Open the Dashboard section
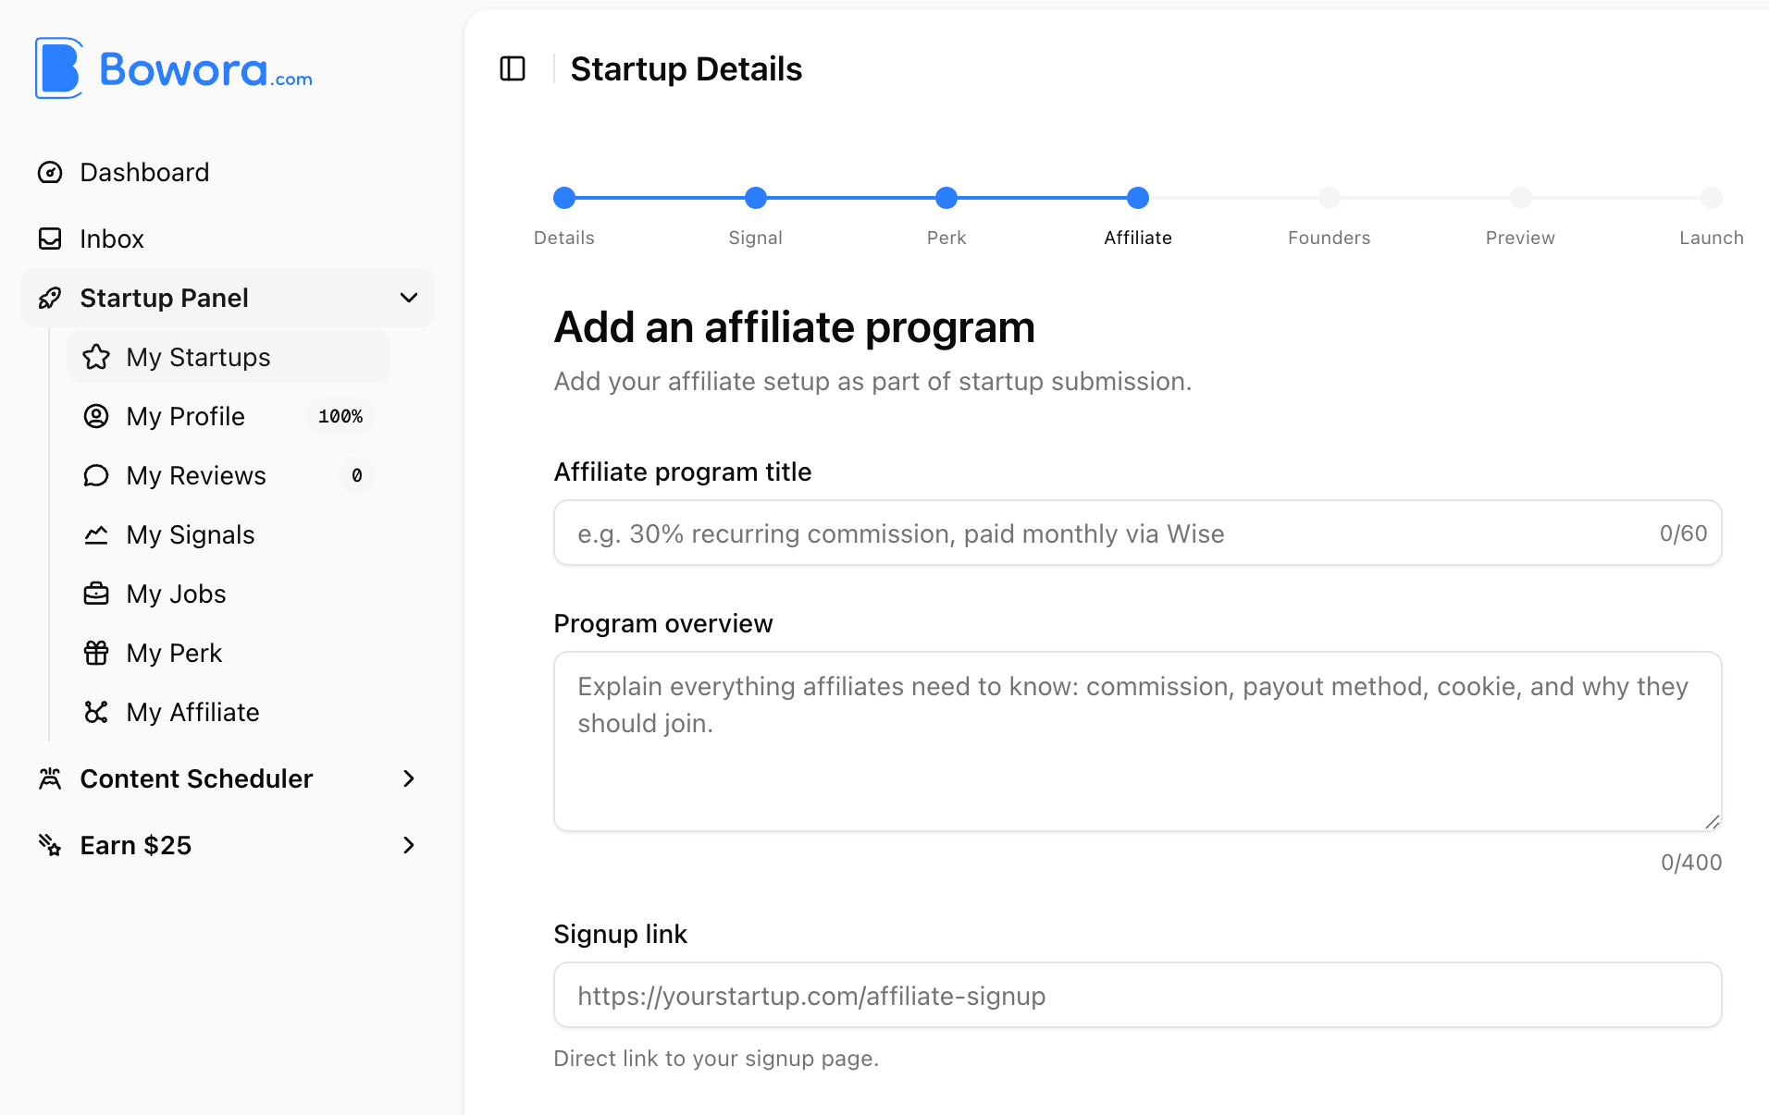The image size is (1769, 1115). point(144,172)
